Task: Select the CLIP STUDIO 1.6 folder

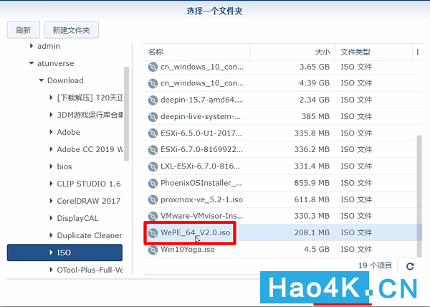Action: [89, 184]
